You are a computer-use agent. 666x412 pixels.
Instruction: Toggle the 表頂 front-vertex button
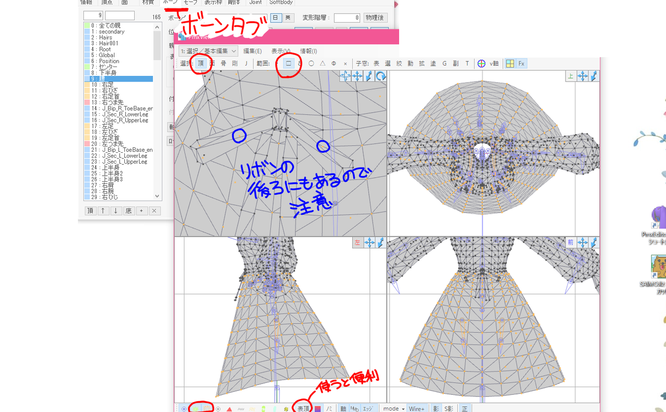click(303, 408)
